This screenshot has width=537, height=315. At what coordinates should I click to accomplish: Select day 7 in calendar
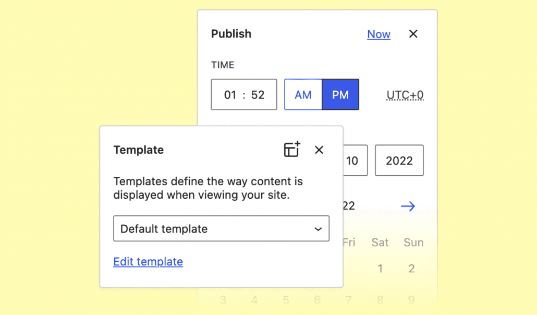tap(349, 300)
